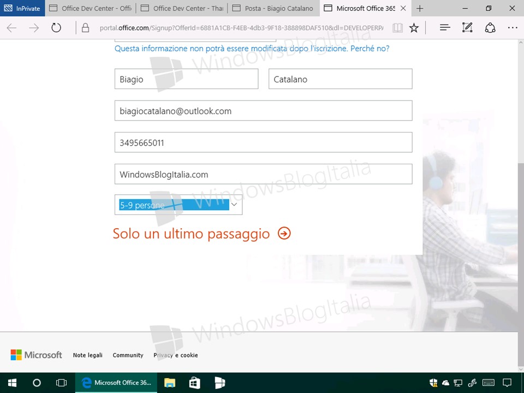Image resolution: width=524 pixels, height=393 pixels.
Task: Click 'Solo un ultimo passaggio' link
Action: pyautogui.click(x=191, y=233)
